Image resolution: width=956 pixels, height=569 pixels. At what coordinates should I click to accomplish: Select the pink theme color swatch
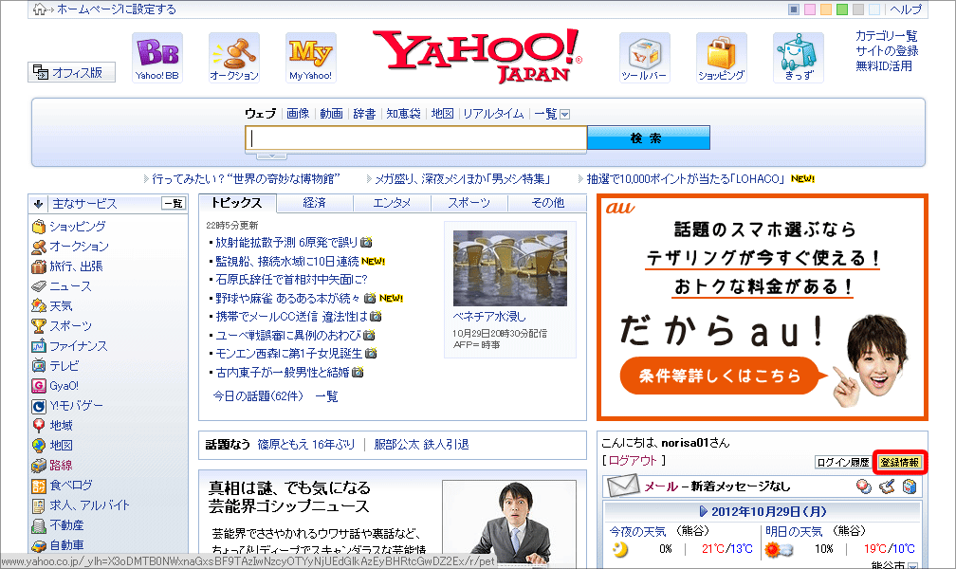click(x=810, y=9)
